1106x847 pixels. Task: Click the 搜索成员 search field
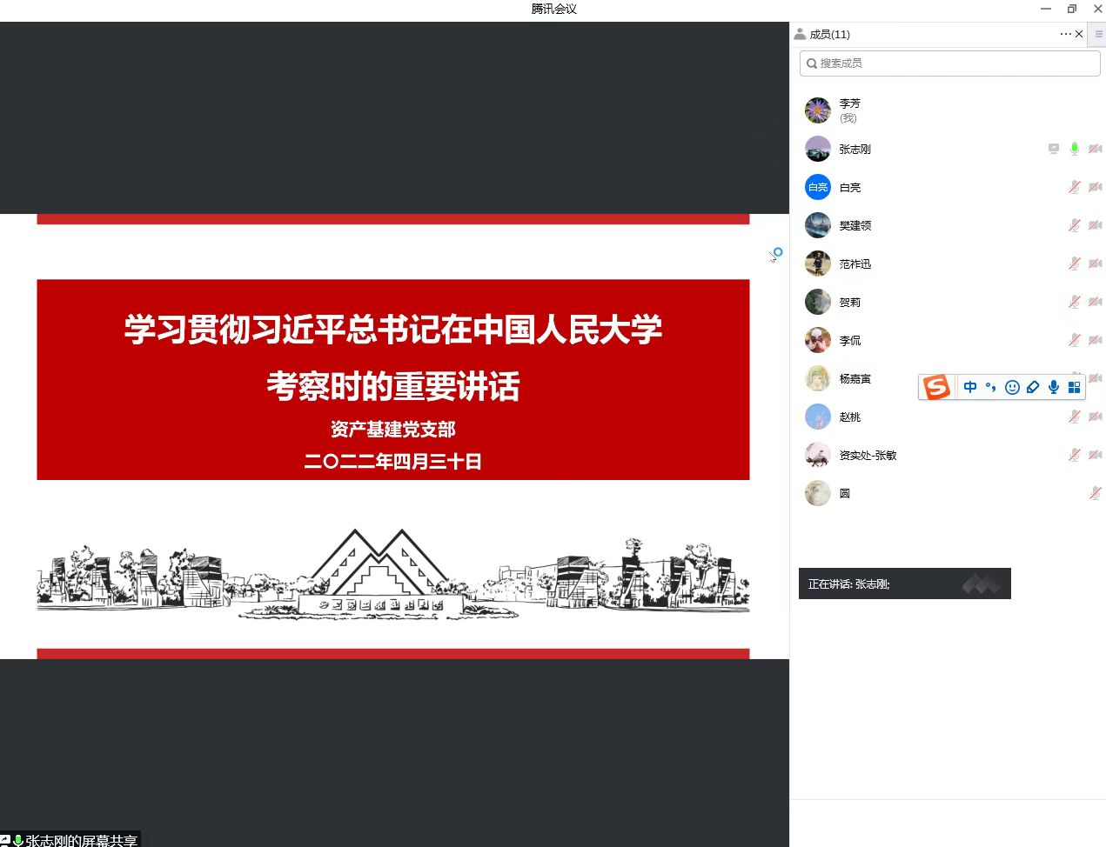tap(949, 63)
